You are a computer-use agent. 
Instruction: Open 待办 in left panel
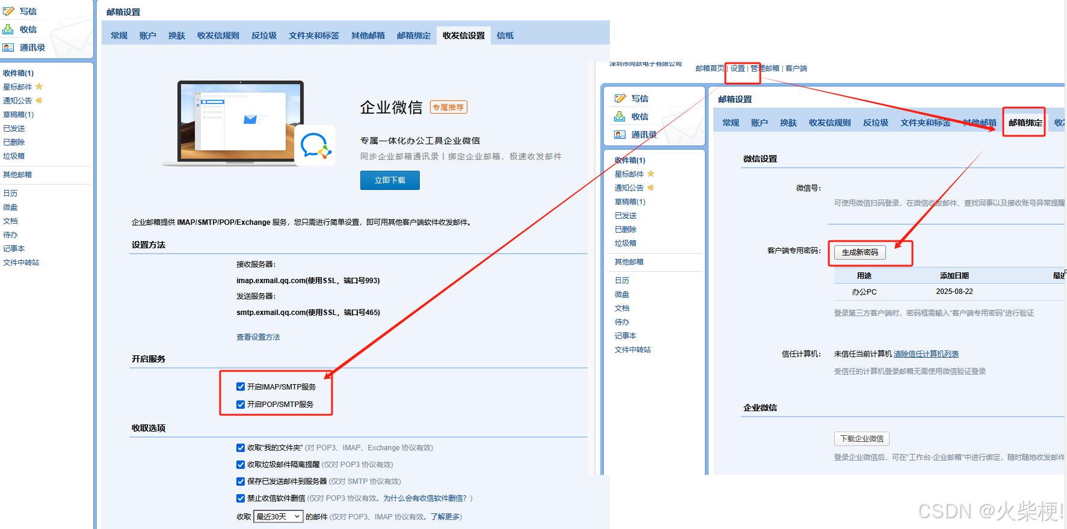click(10, 234)
